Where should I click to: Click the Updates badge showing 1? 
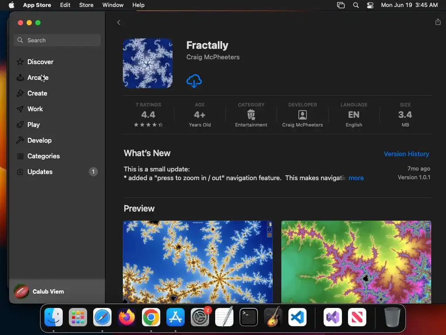pyautogui.click(x=93, y=172)
